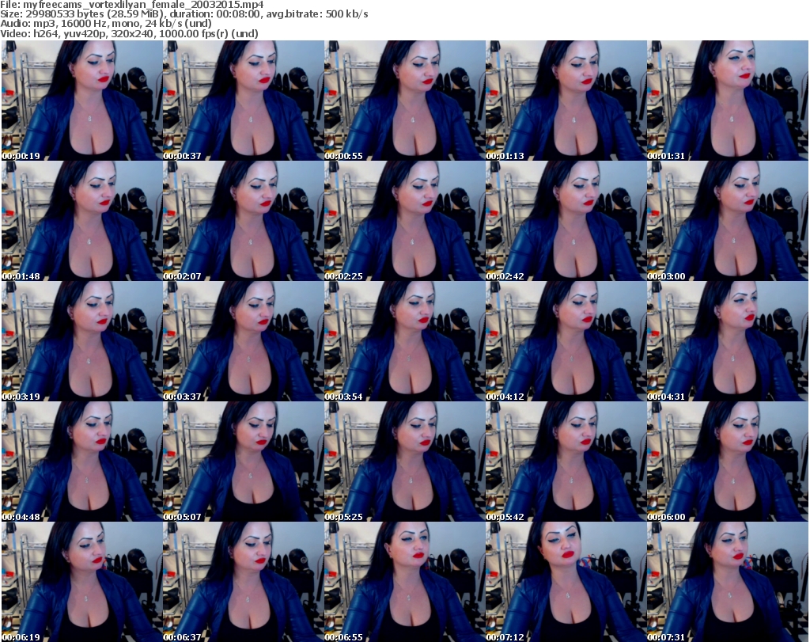Choose the thumbnail at 00:07:31
This screenshot has width=810, height=642.
[728, 582]
